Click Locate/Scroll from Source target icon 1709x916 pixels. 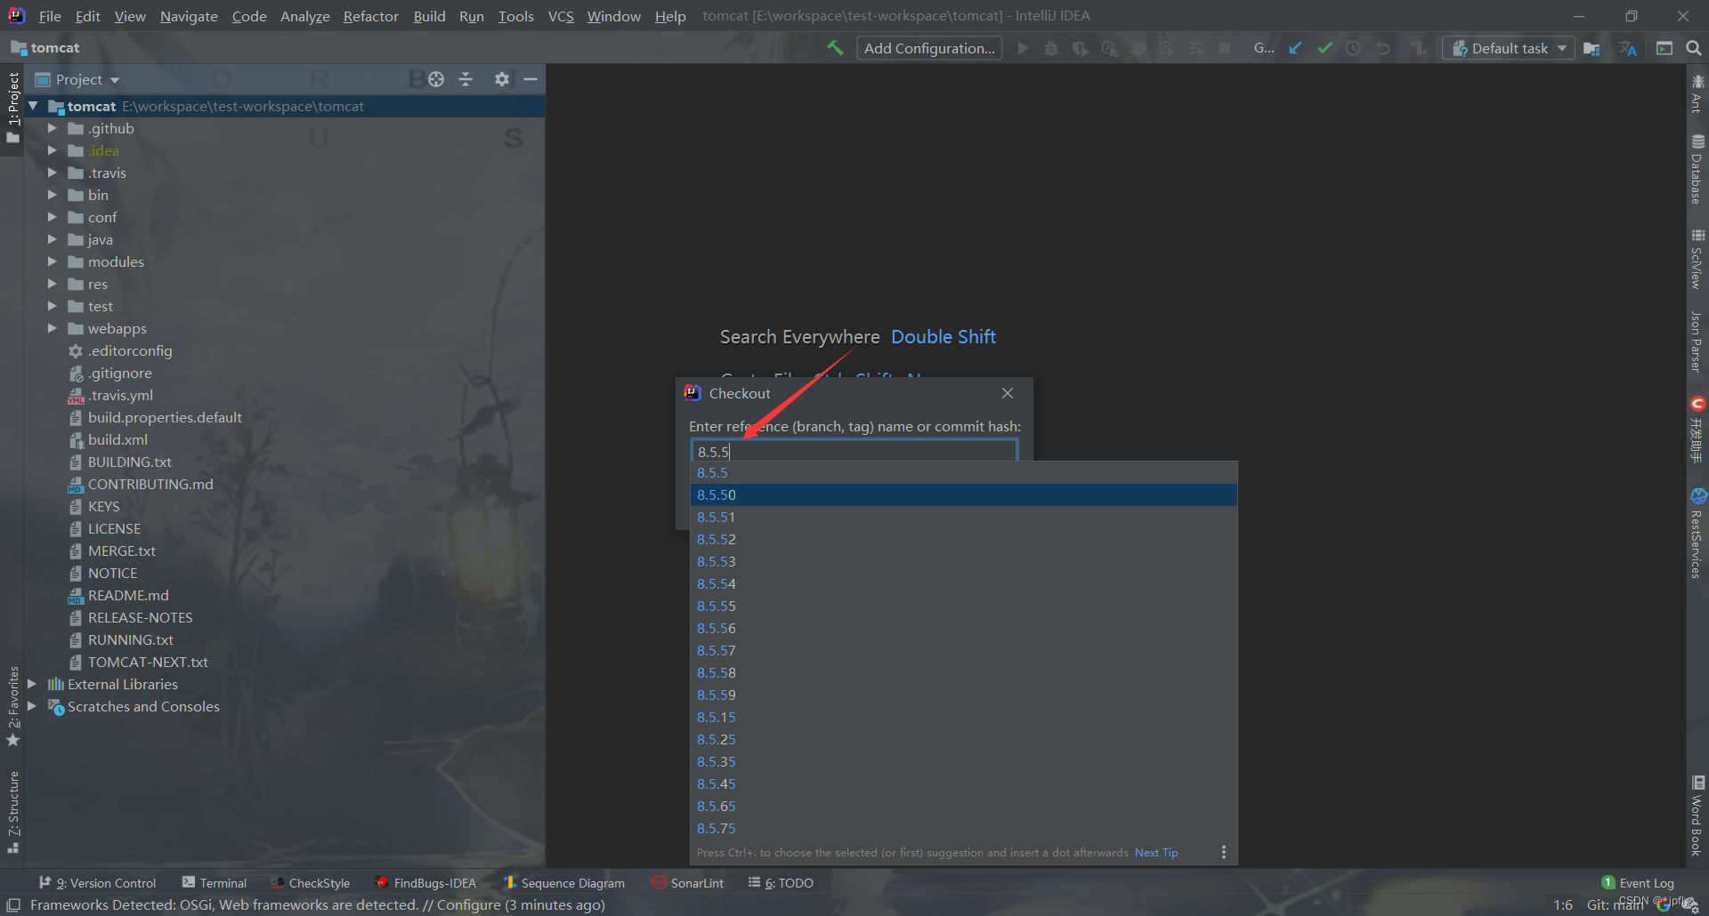tap(436, 79)
